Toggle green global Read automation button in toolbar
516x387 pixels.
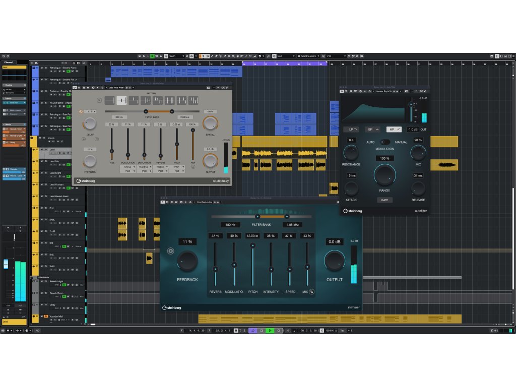click(x=152, y=56)
